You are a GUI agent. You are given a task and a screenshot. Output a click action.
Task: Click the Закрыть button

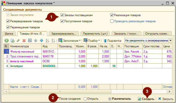[x=166, y=99]
